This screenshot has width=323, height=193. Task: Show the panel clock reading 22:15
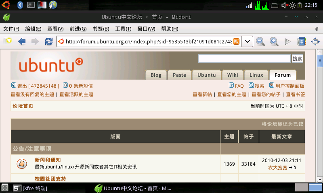(x=311, y=5)
